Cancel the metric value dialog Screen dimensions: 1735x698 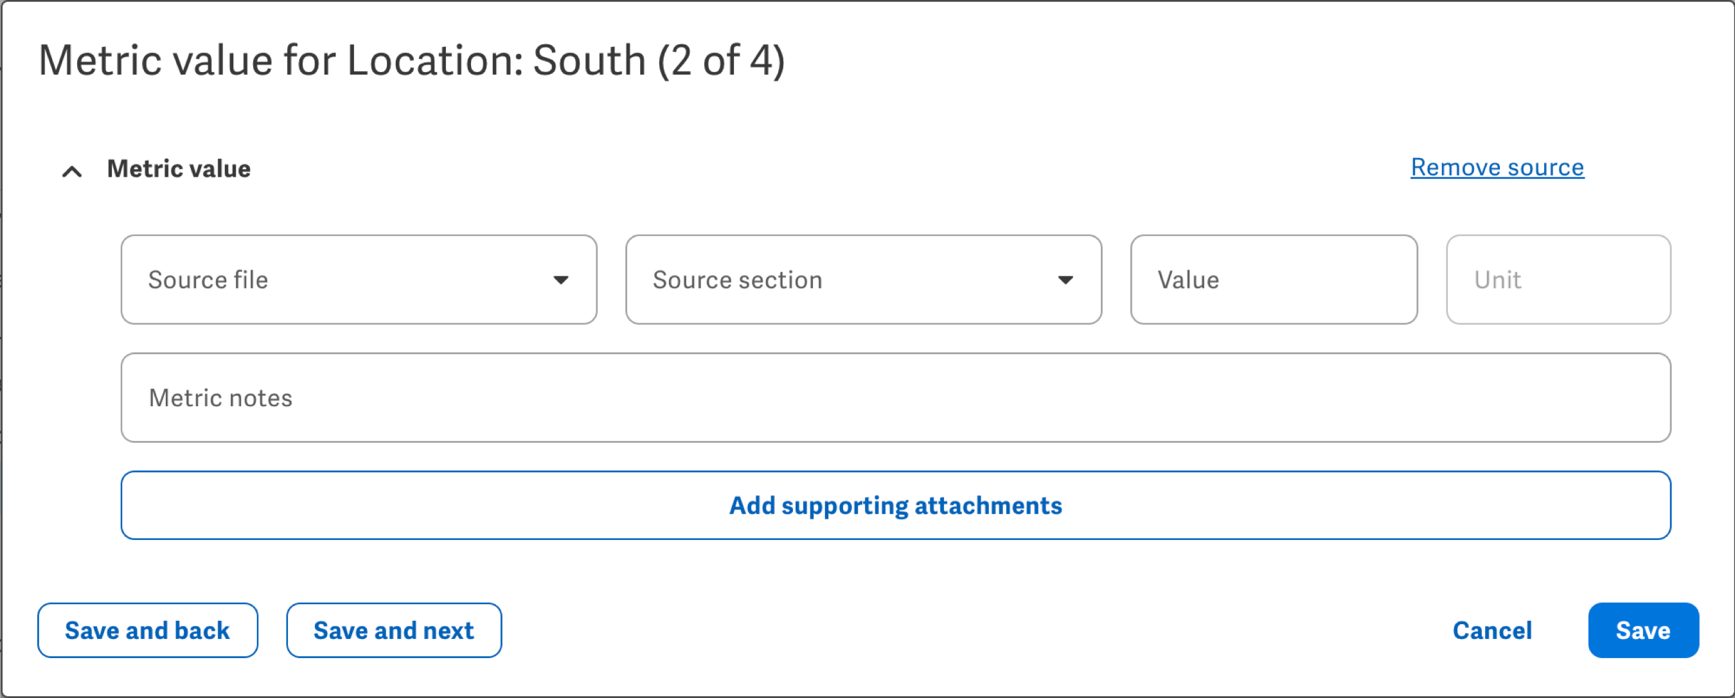pyautogui.click(x=1491, y=630)
